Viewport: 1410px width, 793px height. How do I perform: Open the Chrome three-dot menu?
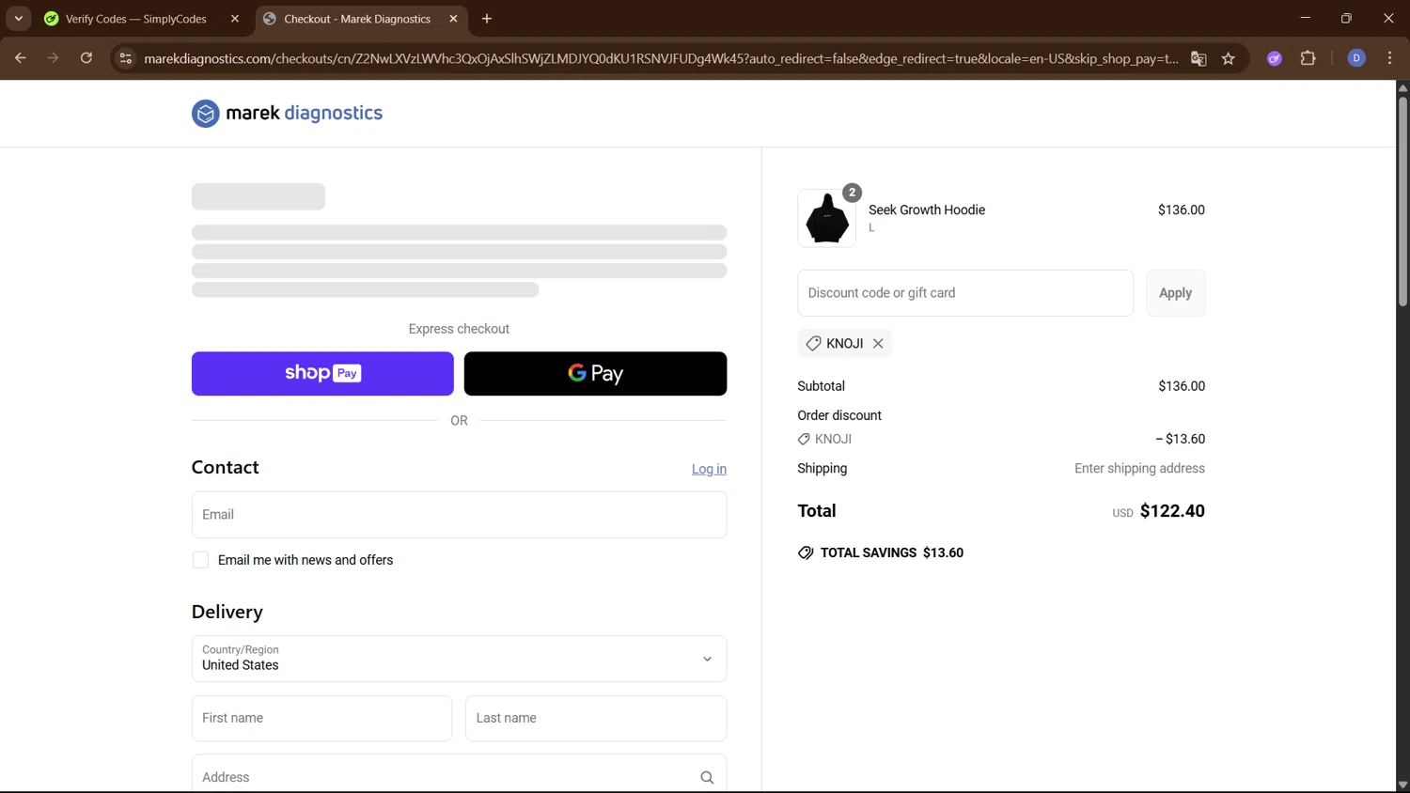tap(1389, 58)
